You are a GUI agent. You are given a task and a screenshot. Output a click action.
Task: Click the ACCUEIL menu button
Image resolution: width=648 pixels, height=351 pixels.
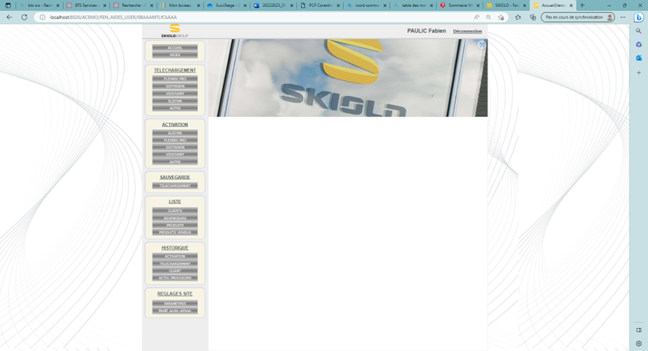[175, 48]
